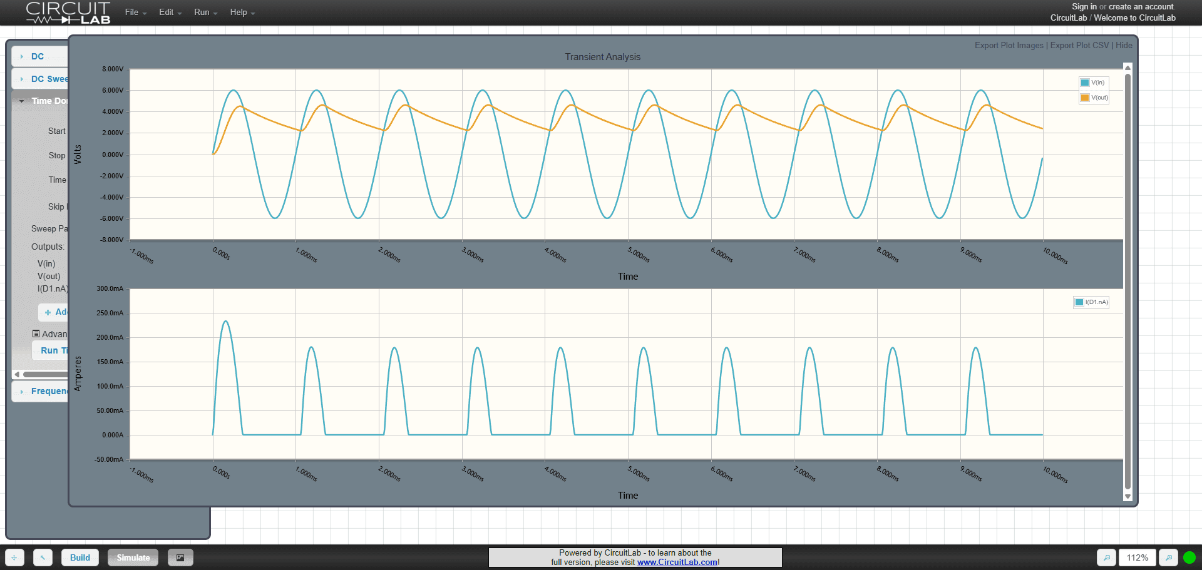Click the Advanced options label
The height and width of the screenshot is (570, 1202).
pos(54,334)
